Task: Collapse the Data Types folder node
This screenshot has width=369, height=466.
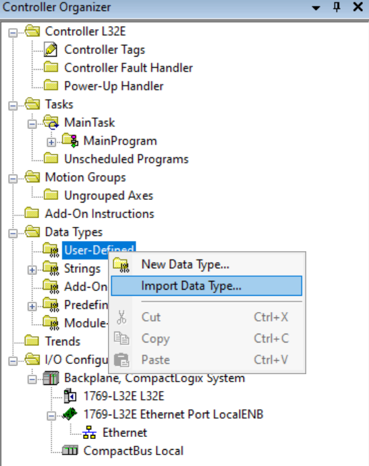Action: click(13, 233)
